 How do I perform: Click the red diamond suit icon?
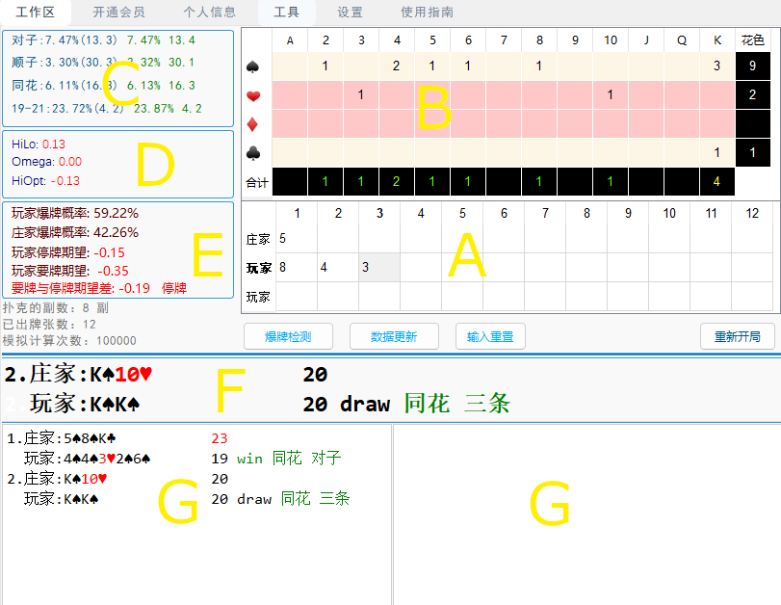click(254, 123)
